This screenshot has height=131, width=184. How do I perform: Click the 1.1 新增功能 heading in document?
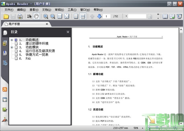pyautogui.click(x=96, y=74)
